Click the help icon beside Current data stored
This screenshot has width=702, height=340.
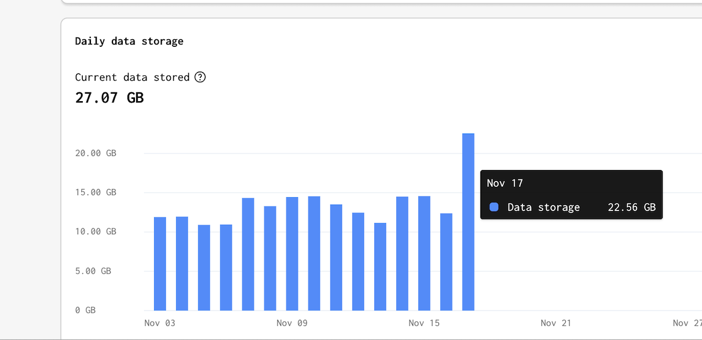tap(200, 77)
